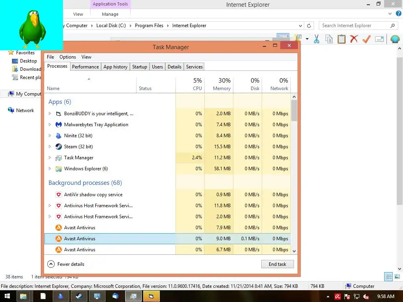This screenshot has height=302, width=403.
Task: Click the Steam taskbar icon
Action: [79, 296]
